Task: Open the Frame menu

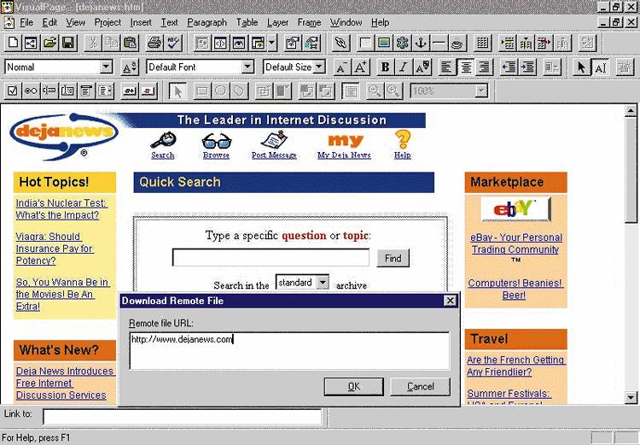Action: click(309, 22)
